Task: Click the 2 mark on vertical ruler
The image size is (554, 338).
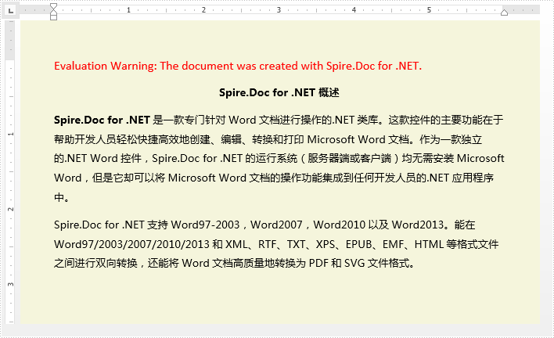Action: pos(11,209)
